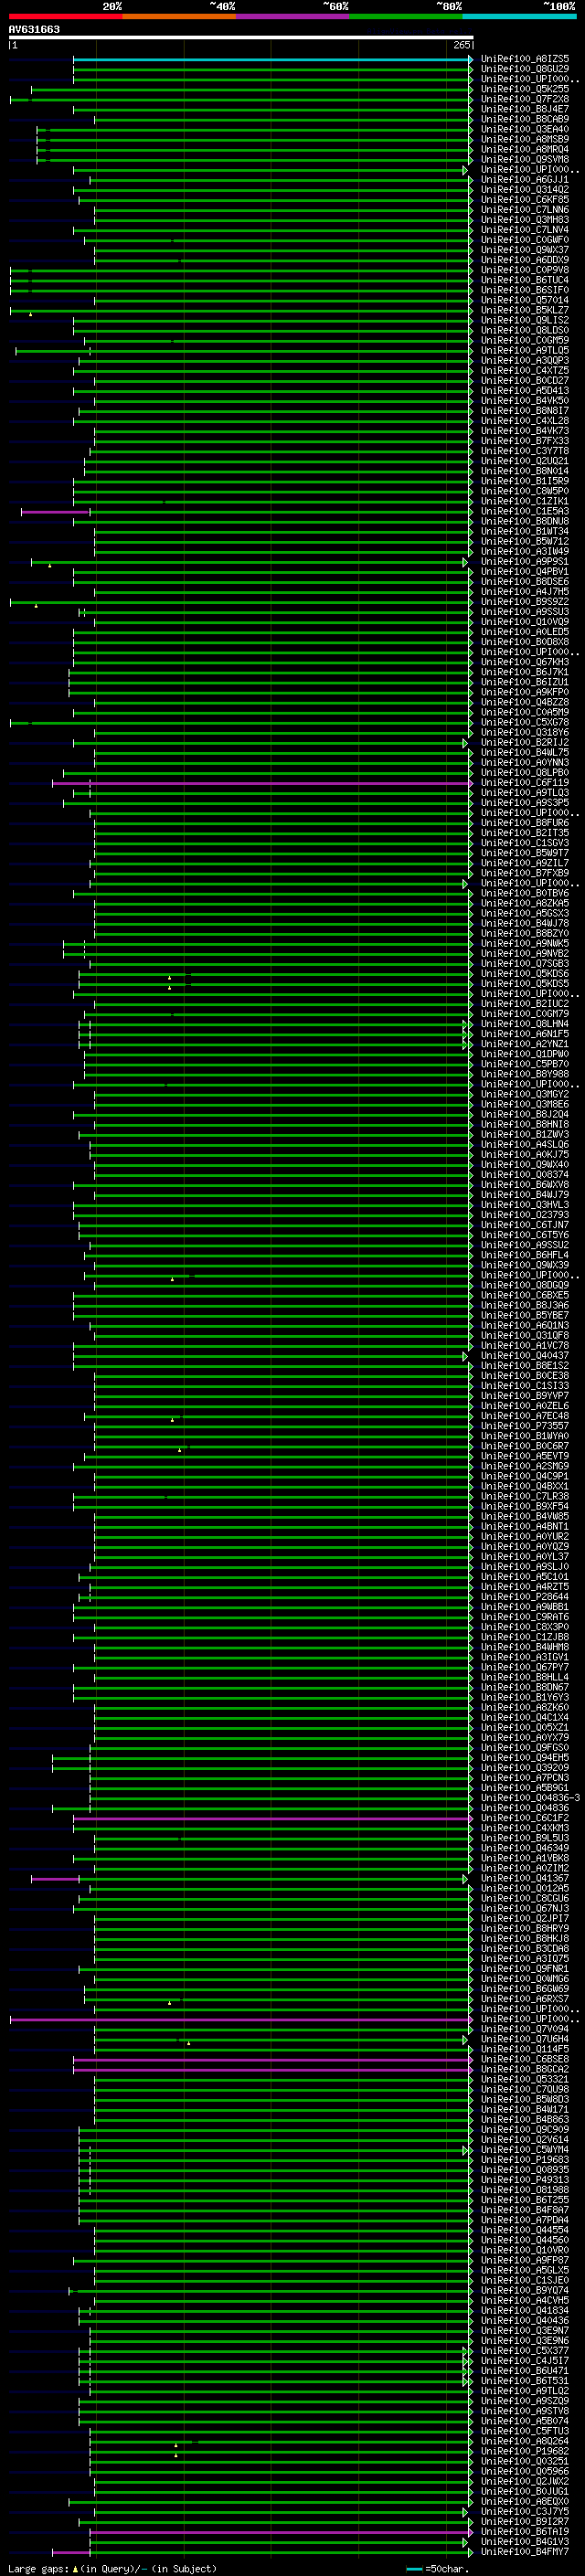Click the purple ~60% identity legend bar

coord(293,16)
